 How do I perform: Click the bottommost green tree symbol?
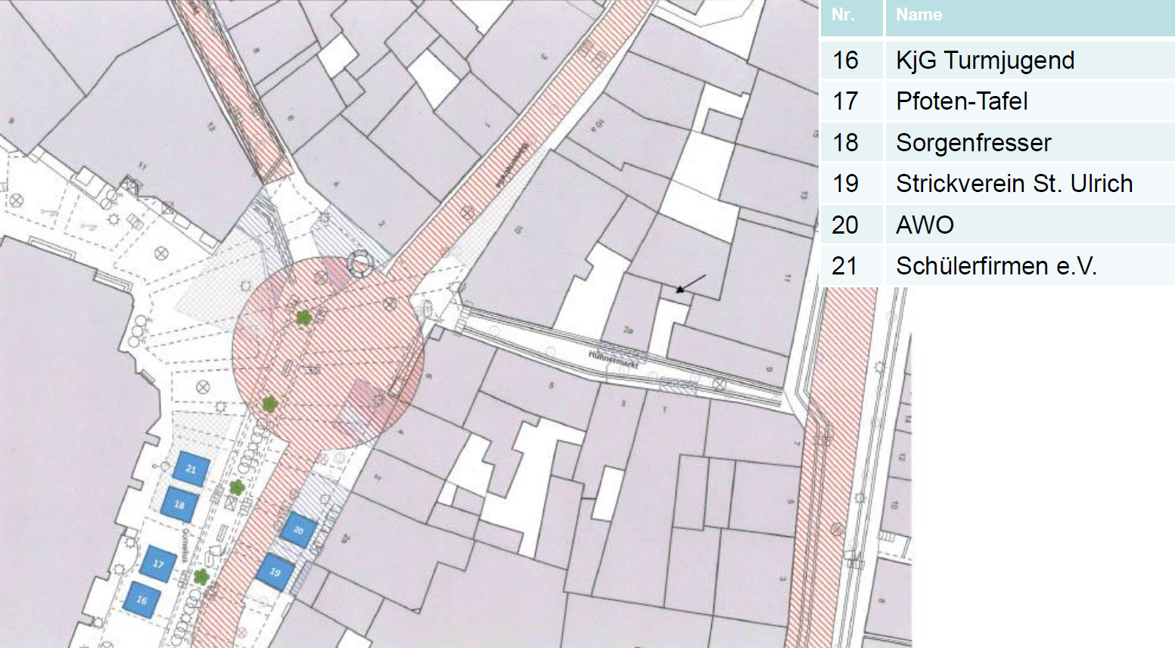(x=200, y=577)
